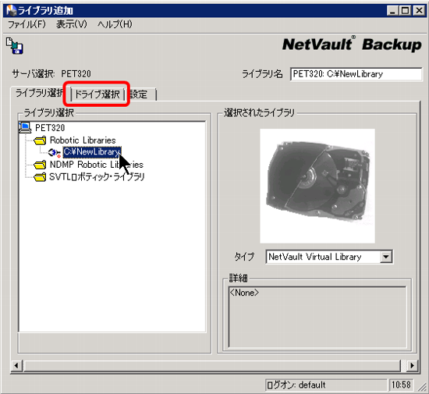Select the PET320 root node label
This screenshot has height=394, width=429.
pos(50,128)
